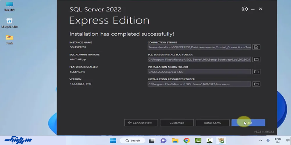Open Task View on the taskbar
291x145 pixels.
tap(151, 141)
